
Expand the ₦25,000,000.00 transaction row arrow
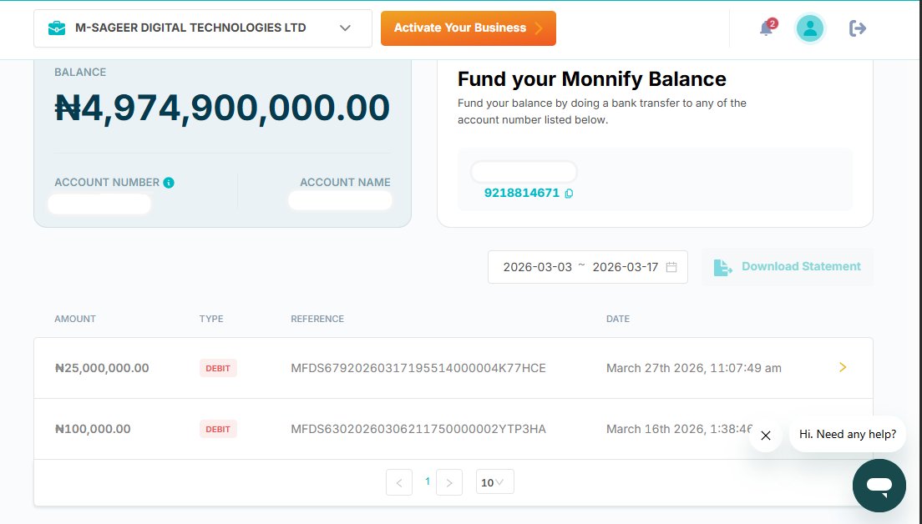tap(843, 367)
